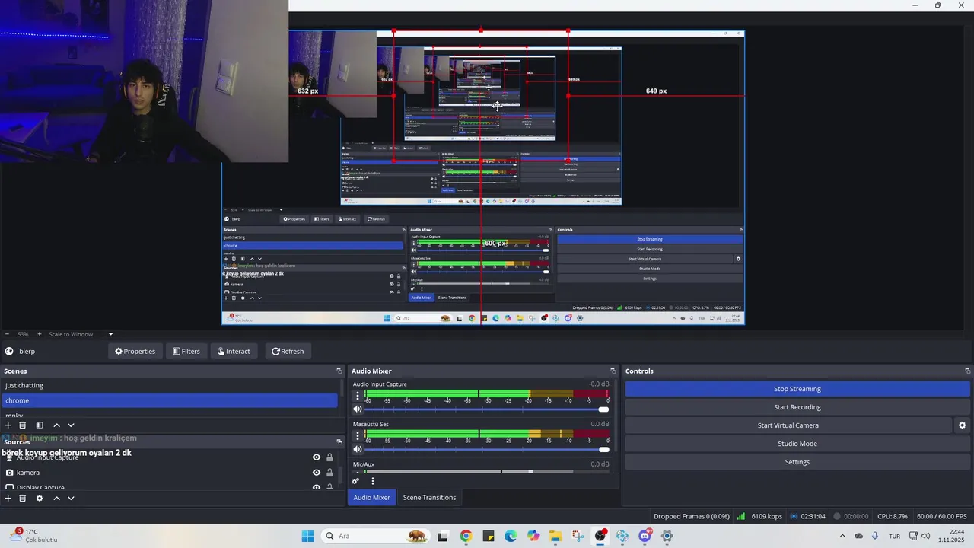Open the Windows Start menu

307,536
